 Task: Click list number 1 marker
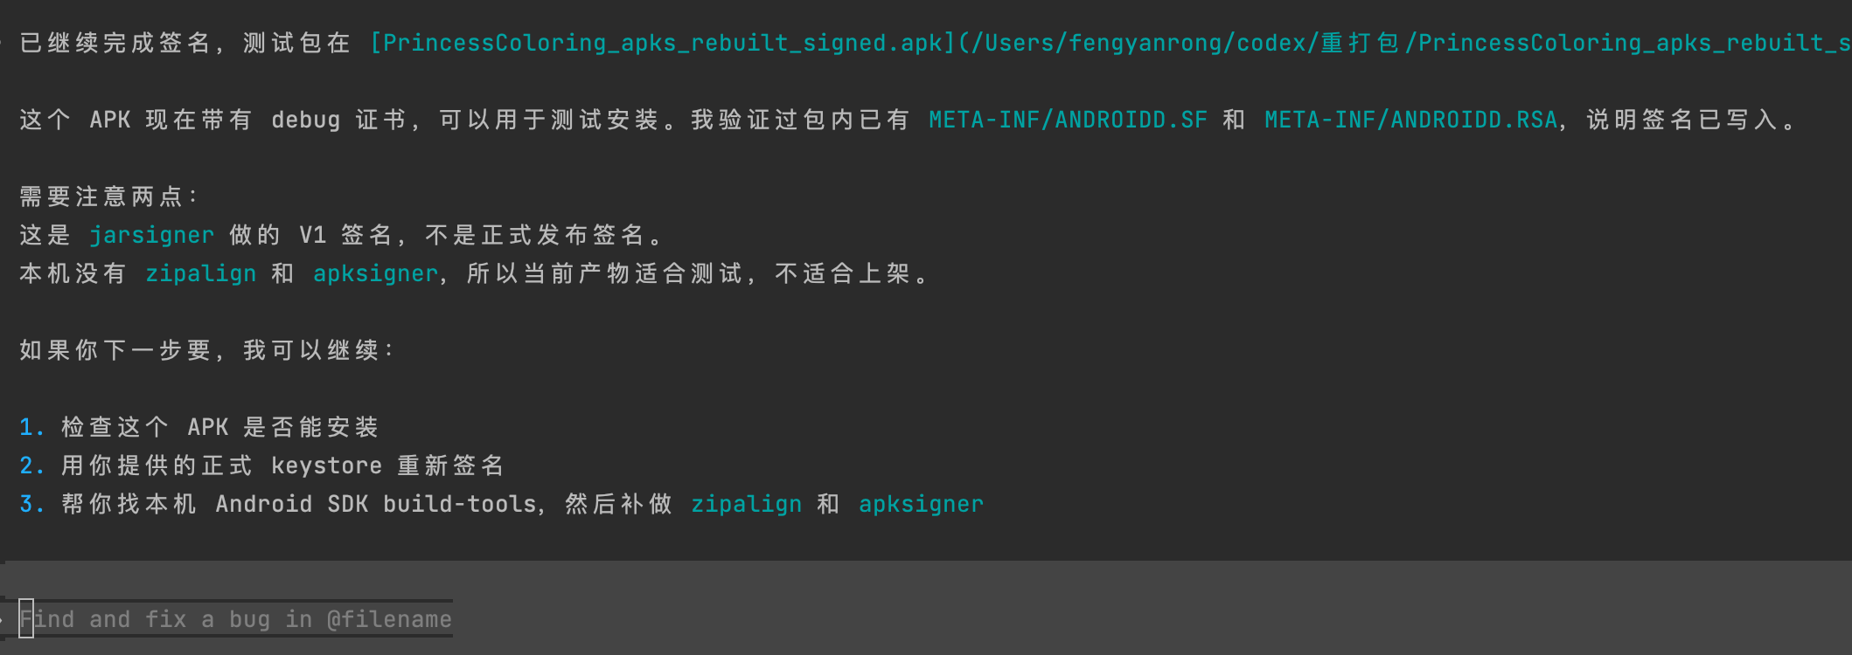pyautogui.click(x=31, y=427)
